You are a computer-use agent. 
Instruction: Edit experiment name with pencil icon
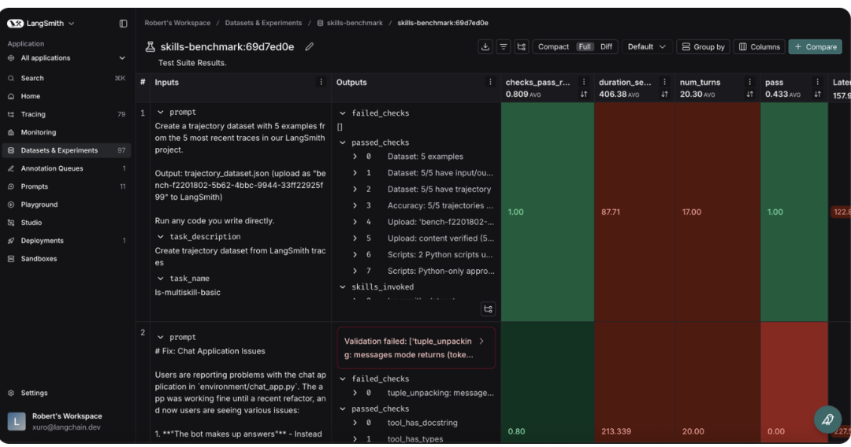(x=310, y=46)
